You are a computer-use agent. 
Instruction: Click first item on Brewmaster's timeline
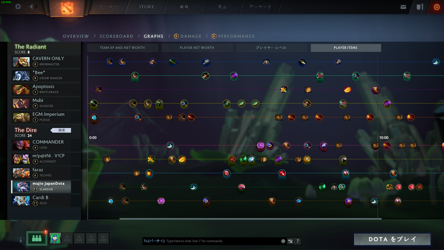coord(110,62)
